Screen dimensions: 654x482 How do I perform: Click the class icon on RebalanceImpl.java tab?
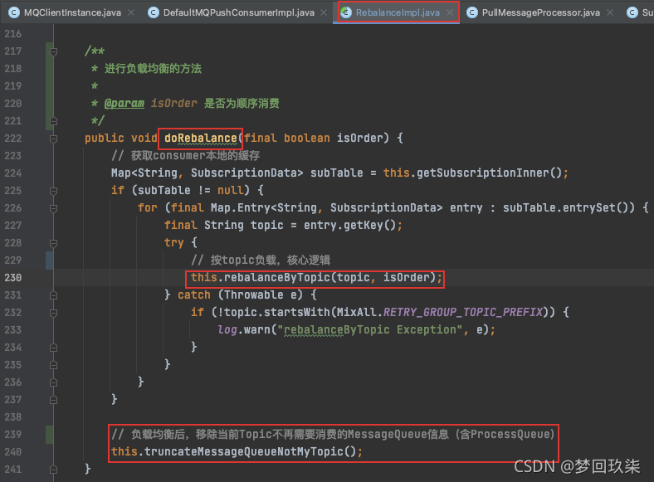pos(345,12)
